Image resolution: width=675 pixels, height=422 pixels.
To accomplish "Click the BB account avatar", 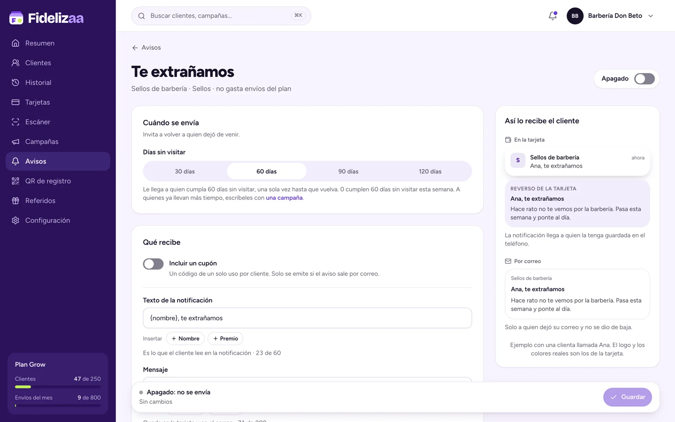I will click(x=575, y=16).
